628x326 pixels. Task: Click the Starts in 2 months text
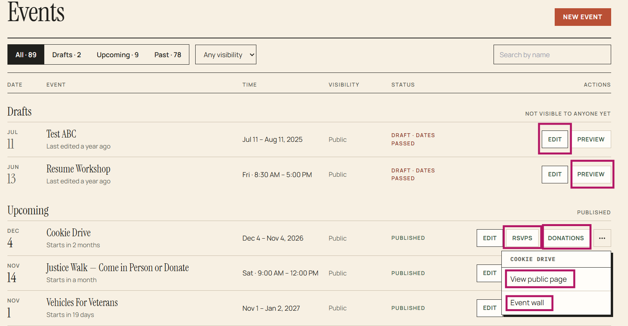73,245
